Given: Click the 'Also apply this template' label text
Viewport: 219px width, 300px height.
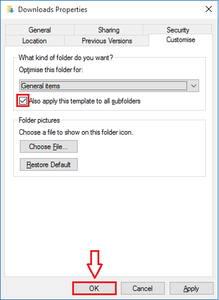Looking at the screenshot, I should (85, 101).
